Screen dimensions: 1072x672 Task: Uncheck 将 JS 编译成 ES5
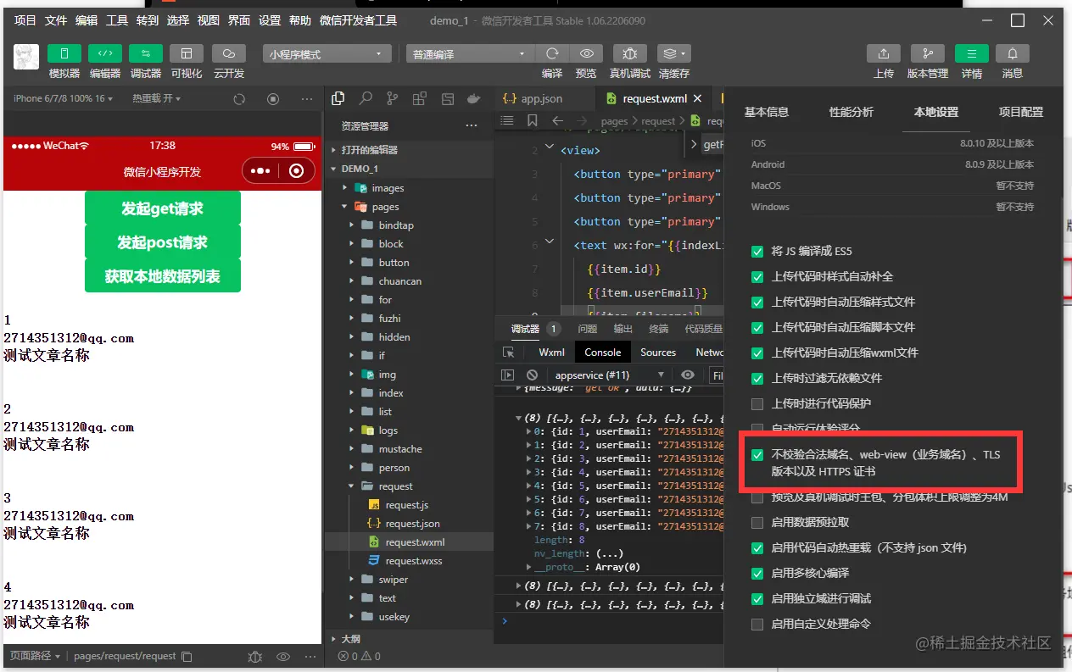[757, 252]
